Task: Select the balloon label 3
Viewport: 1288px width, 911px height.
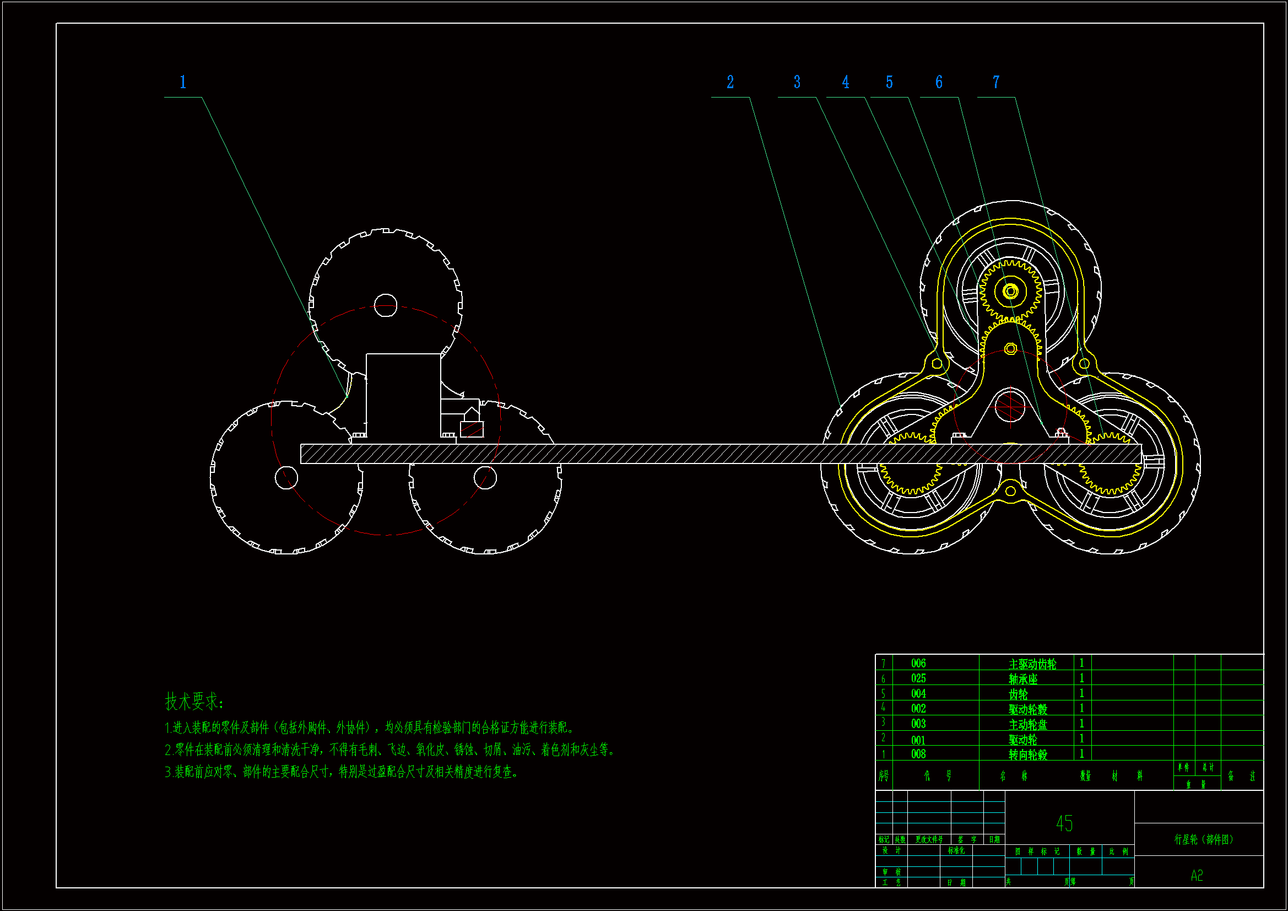Action: (x=797, y=83)
